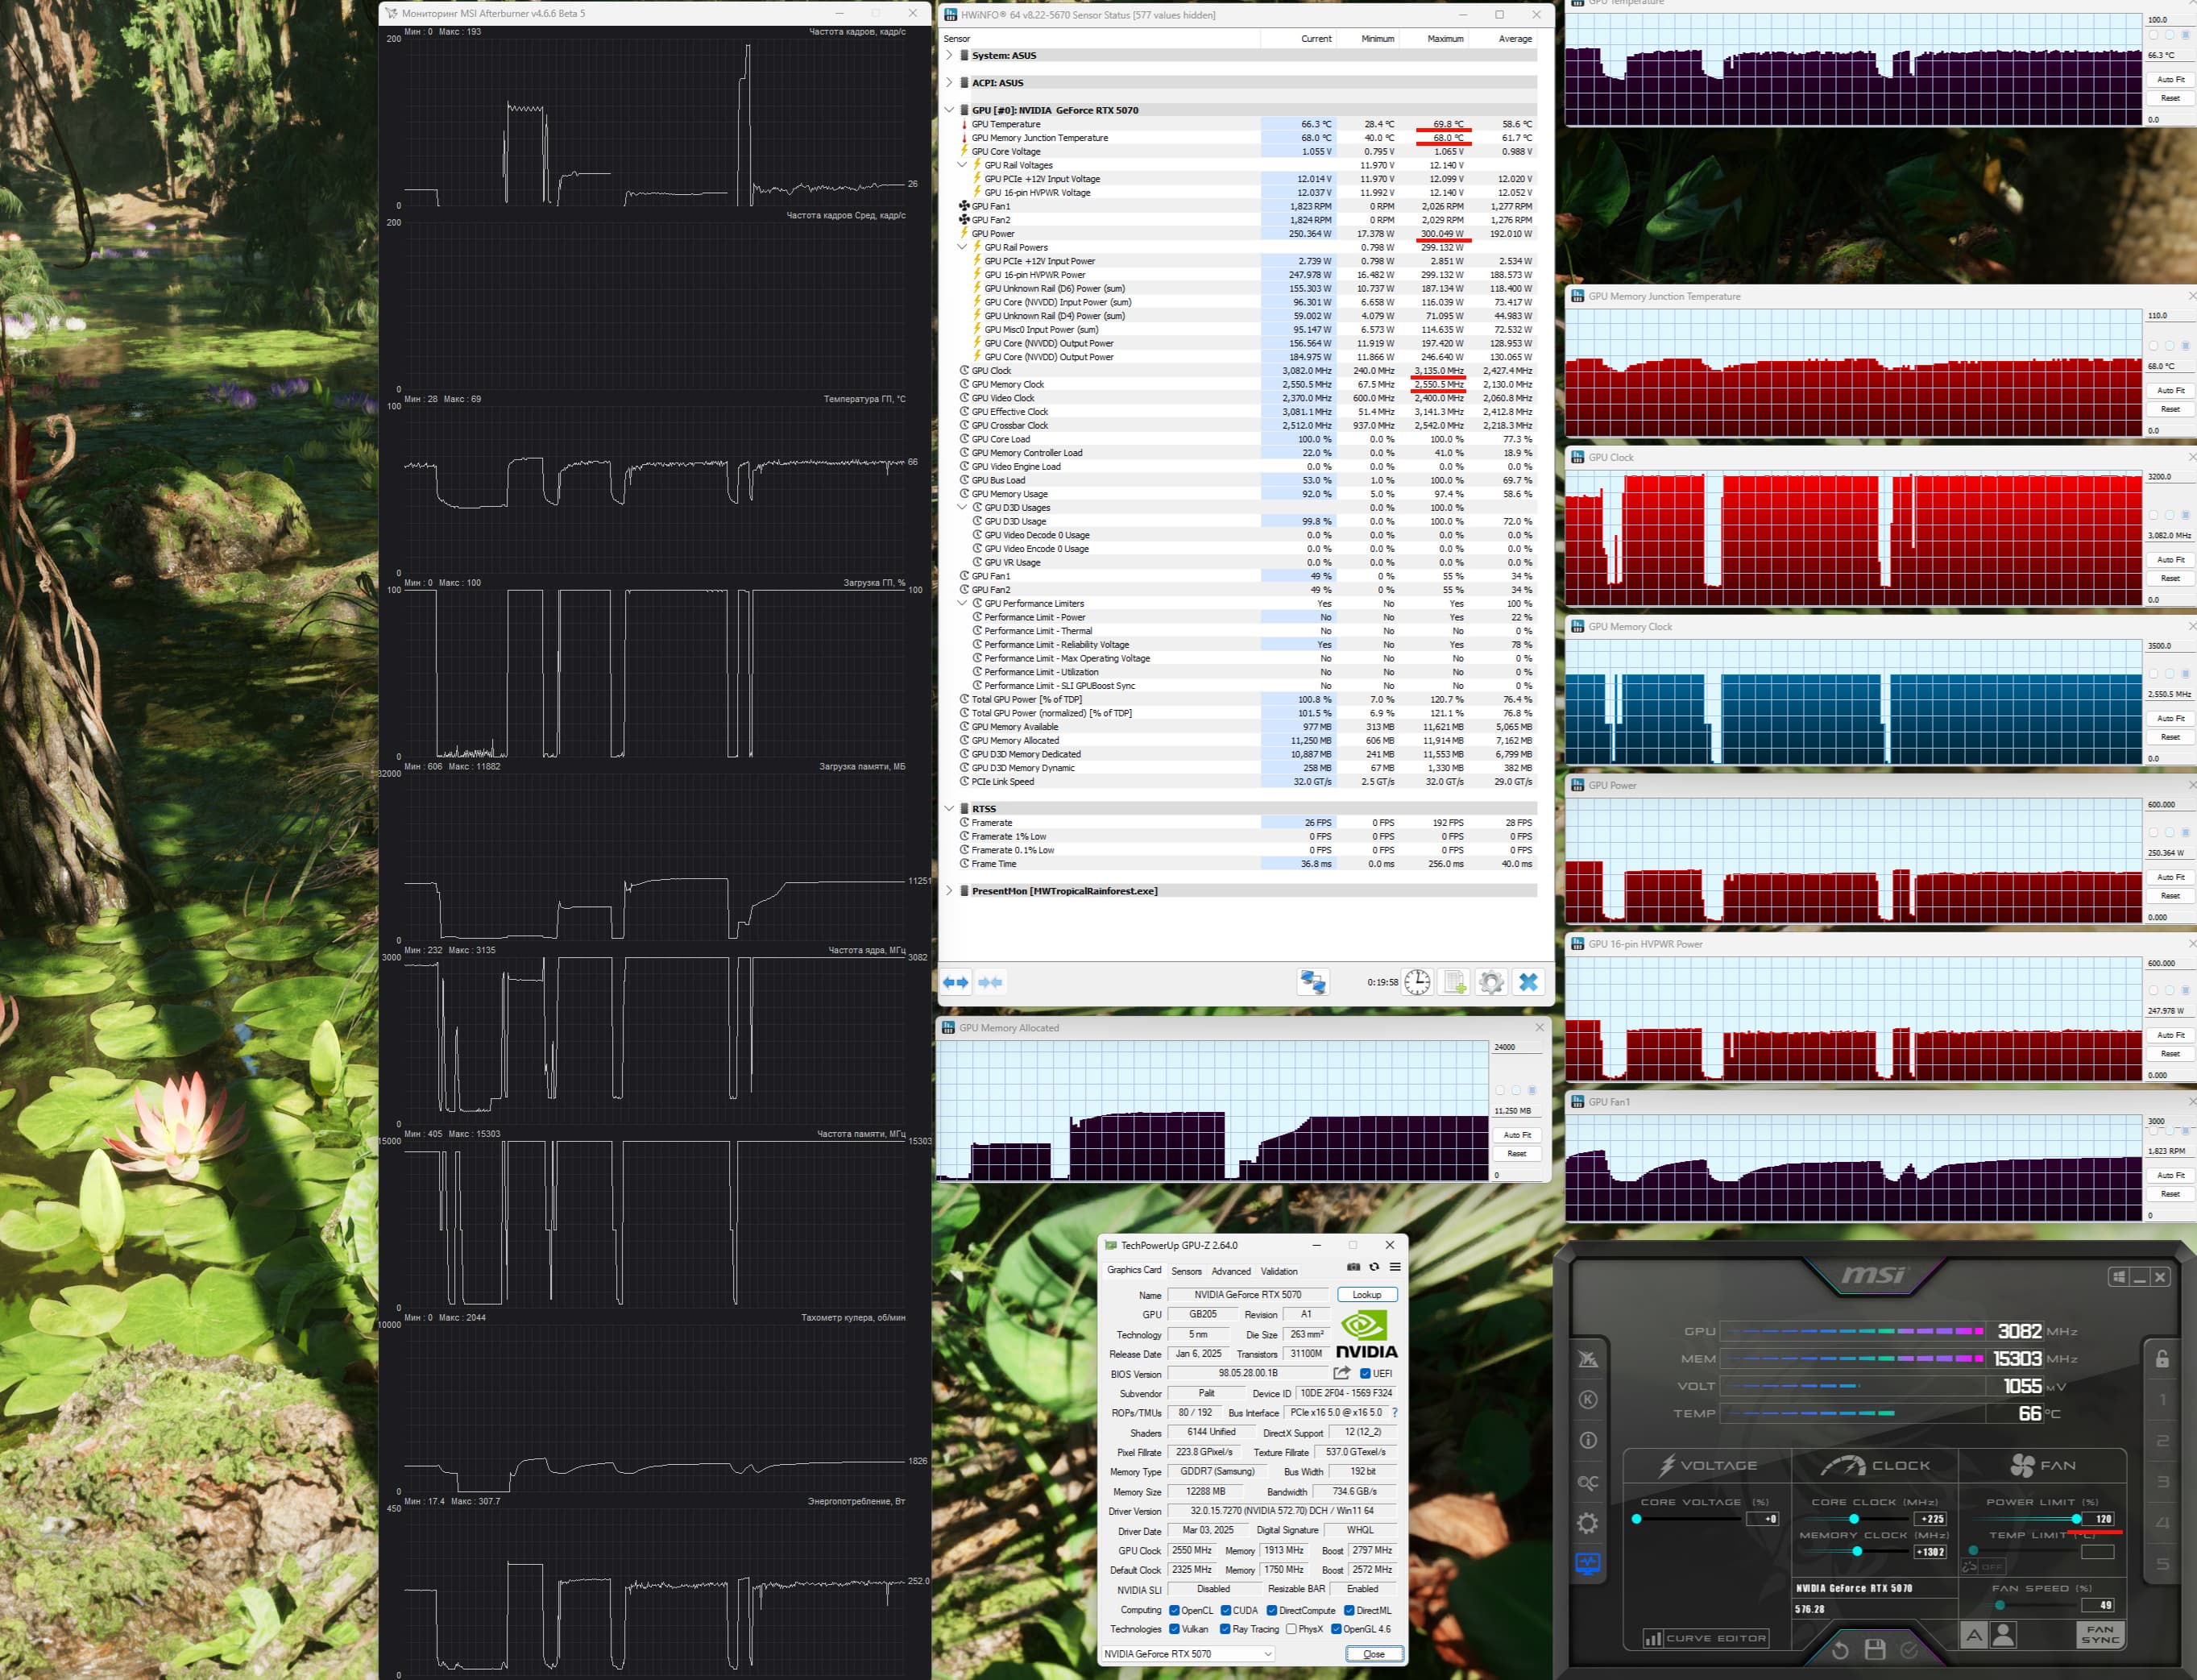The height and width of the screenshot is (1680, 2197).
Task: Click the GPU-Z screenshot camera icon
Action: coord(1353,1266)
